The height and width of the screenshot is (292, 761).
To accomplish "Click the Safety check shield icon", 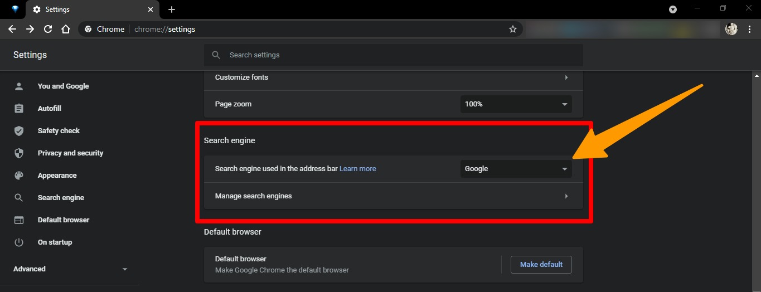I will coord(19,131).
